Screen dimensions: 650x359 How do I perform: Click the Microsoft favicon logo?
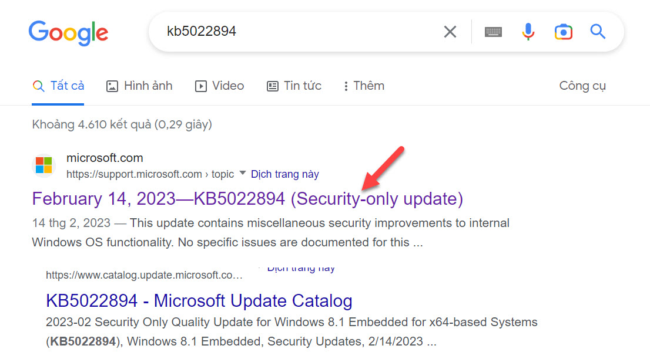point(43,165)
